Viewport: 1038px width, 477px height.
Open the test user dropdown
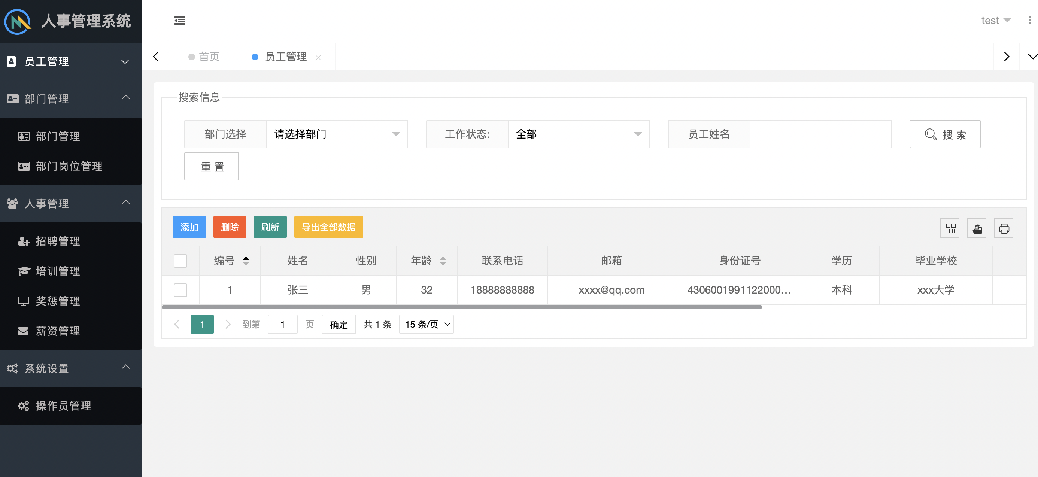pyautogui.click(x=996, y=21)
